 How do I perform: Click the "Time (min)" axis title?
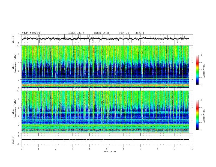[x=109, y=151]
